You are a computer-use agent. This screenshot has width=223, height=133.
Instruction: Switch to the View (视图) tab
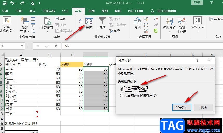click(105, 11)
